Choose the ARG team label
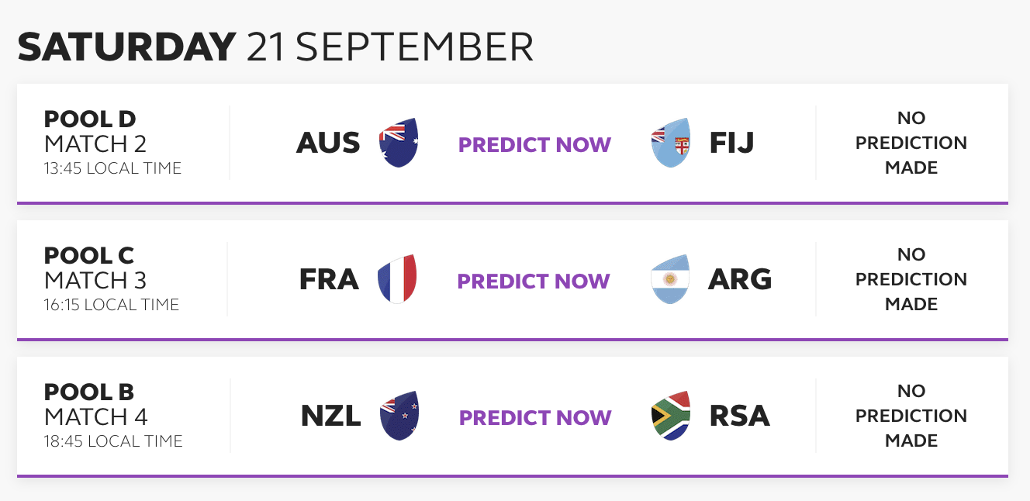 (x=740, y=280)
